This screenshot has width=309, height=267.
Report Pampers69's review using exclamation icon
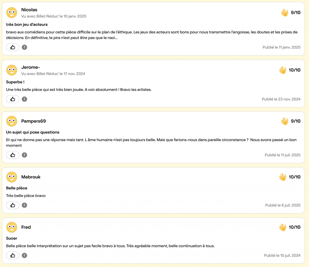click(x=24, y=155)
